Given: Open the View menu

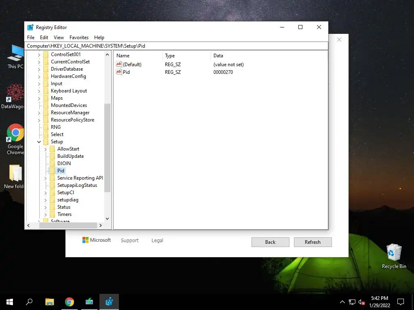Looking at the screenshot, I should tap(59, 38).
